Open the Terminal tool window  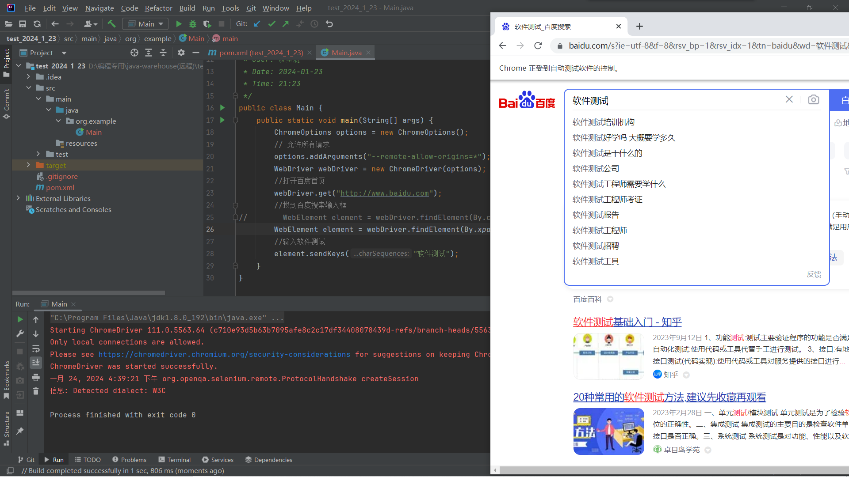(x=174, y=460)
